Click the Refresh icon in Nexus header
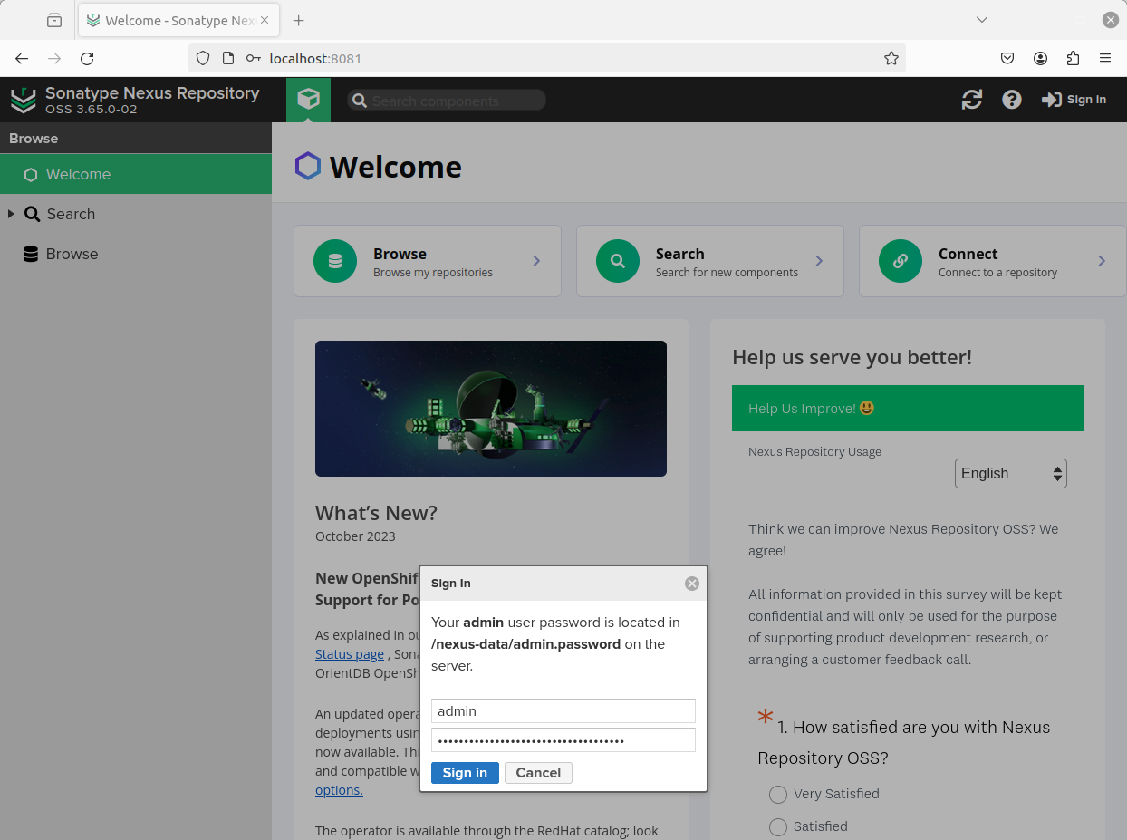Image resolution: width=1127 pixels, height=840 pixels. click(972, 100)
